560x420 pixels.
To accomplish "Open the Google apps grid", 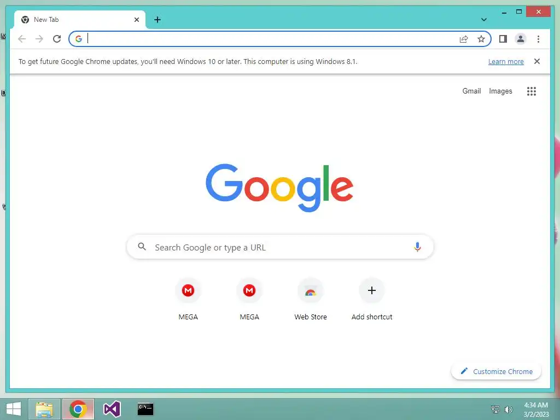I will point(532,91).
